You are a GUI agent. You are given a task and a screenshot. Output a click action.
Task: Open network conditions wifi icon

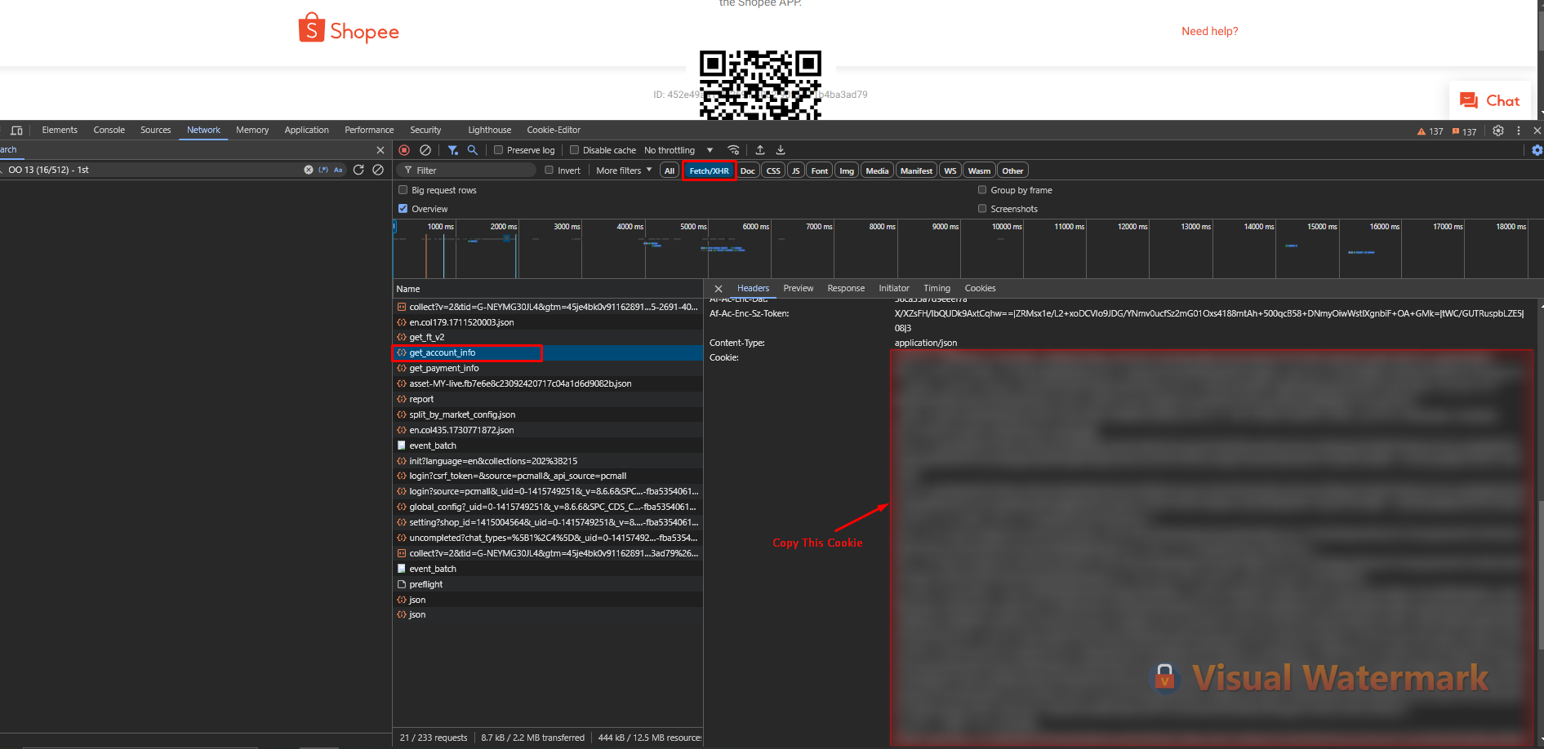[x=733, y=150]
